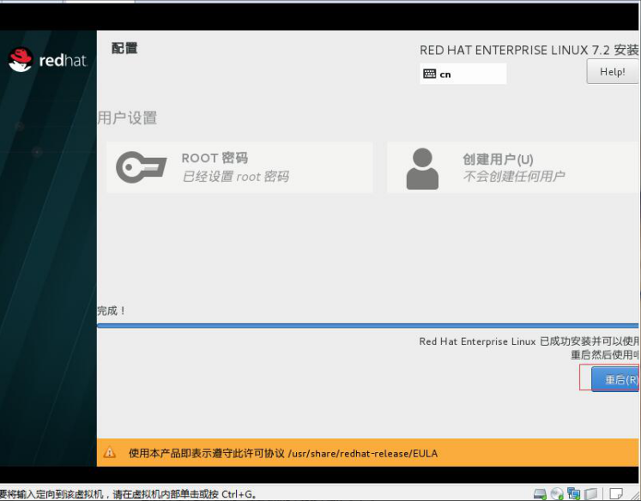Open the 创建用户(U) item
Image resolution: width=641 pixels, height=501 pixels.
point(512,167)
